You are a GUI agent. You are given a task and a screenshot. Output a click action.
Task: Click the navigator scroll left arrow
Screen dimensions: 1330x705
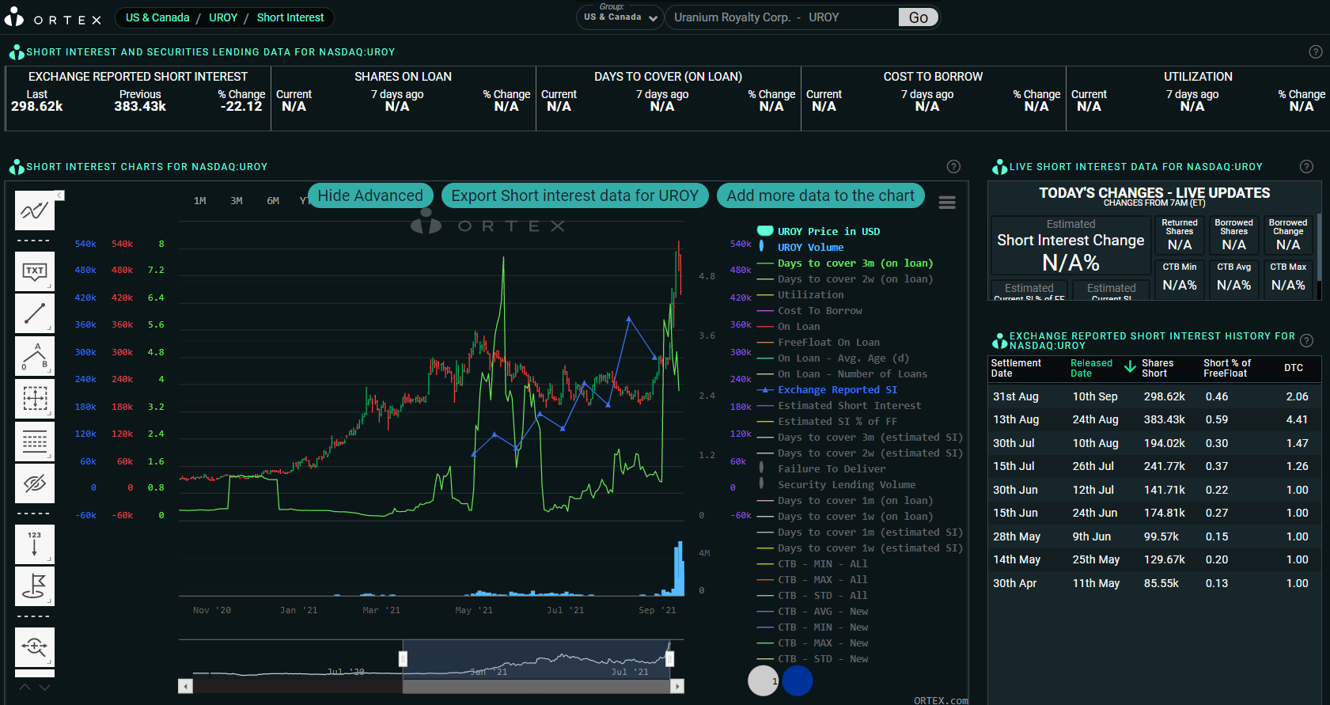[186, 686]
